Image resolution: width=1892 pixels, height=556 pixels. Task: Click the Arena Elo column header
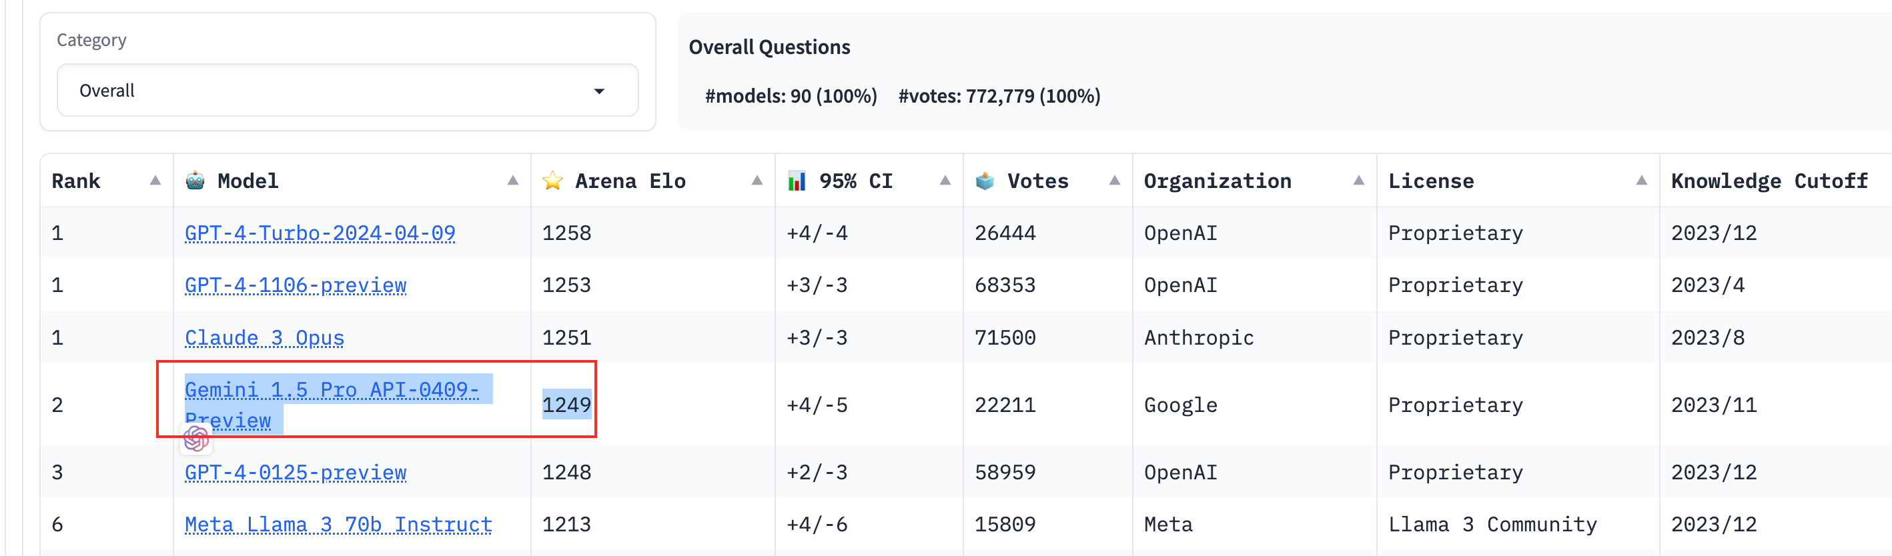click(x=630, y=181)
